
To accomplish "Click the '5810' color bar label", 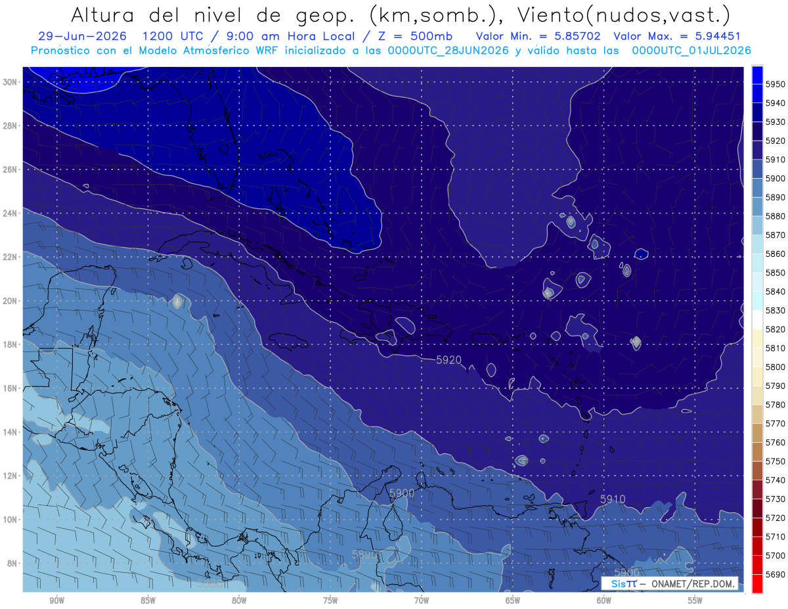I will 775,348.
